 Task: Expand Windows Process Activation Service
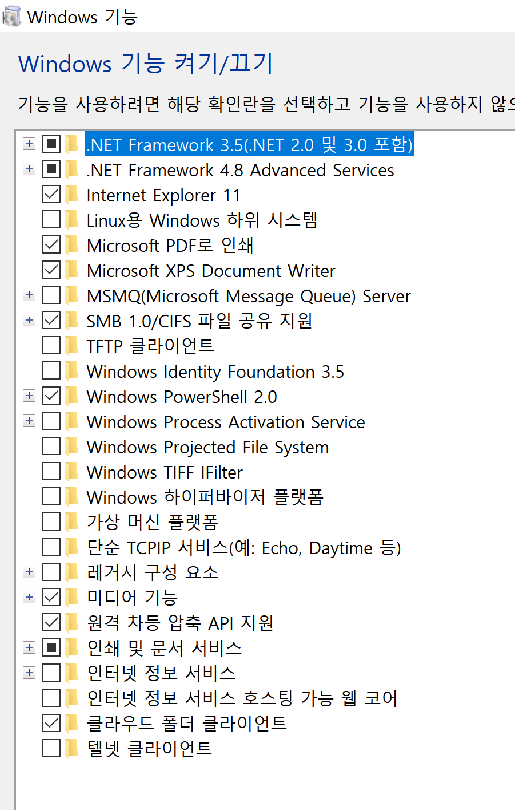coord(29,421)
